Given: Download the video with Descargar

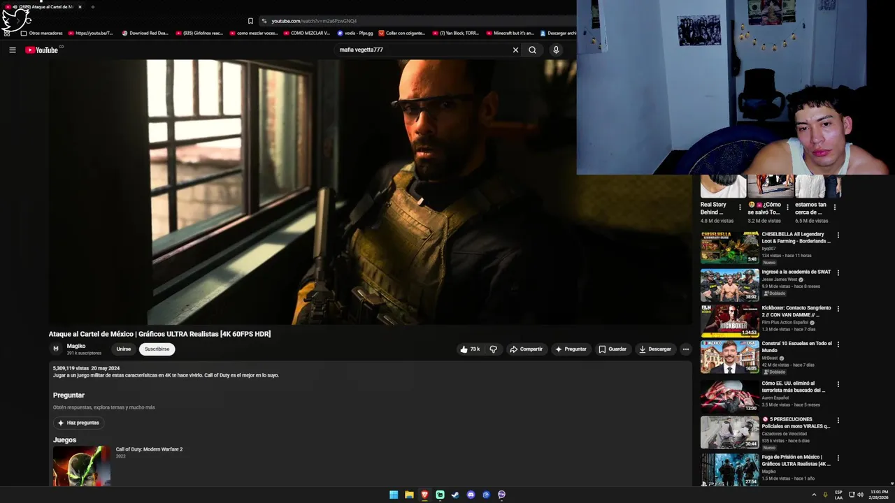Looking at the screenshot, I should pyautogui.click(x=655, y=349).
